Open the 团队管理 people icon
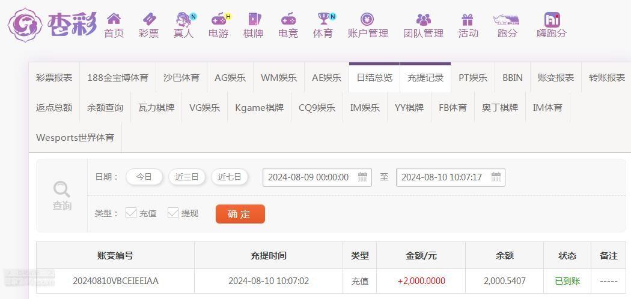 click(423, 19)
